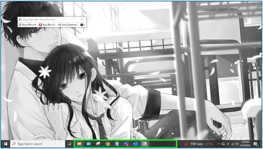263x149 pixels.
Task: Open Google Chrome from the taskbar
Action: [108, 144]
